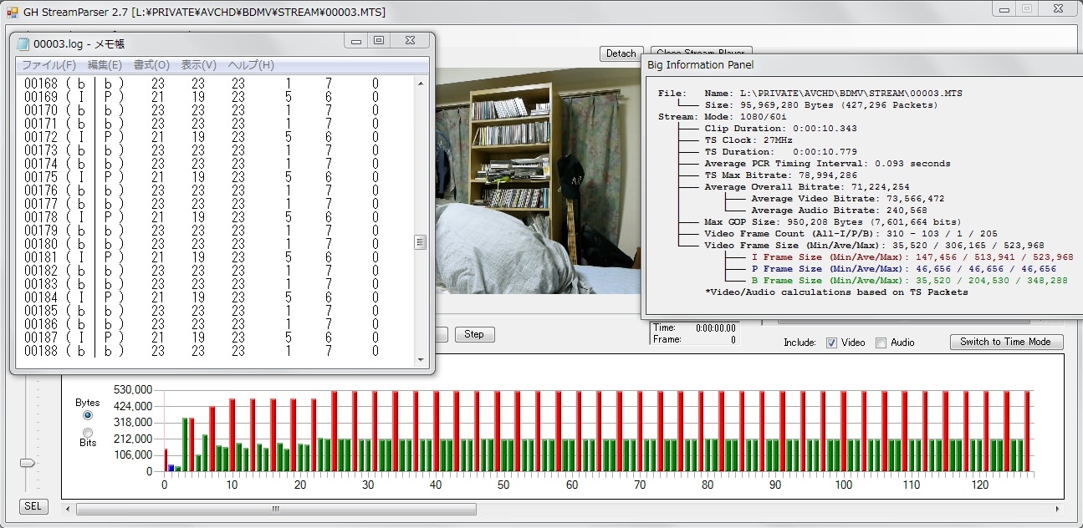Click the GH StreamParser title bar icon
This screenshot has width=1083, height=528.
(12, 13)
